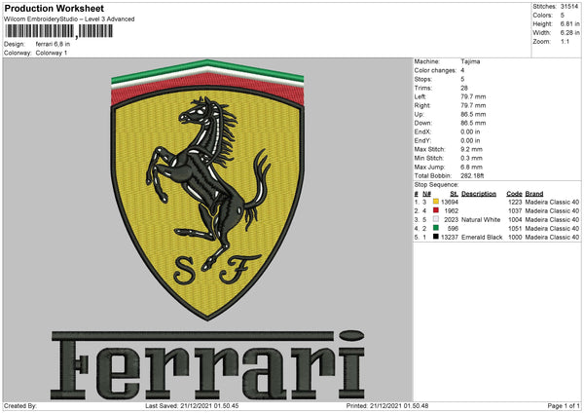The width and height of the screenshot is (584, 413).
Task: Click the 'Color changes:' label
Action: 435,70
